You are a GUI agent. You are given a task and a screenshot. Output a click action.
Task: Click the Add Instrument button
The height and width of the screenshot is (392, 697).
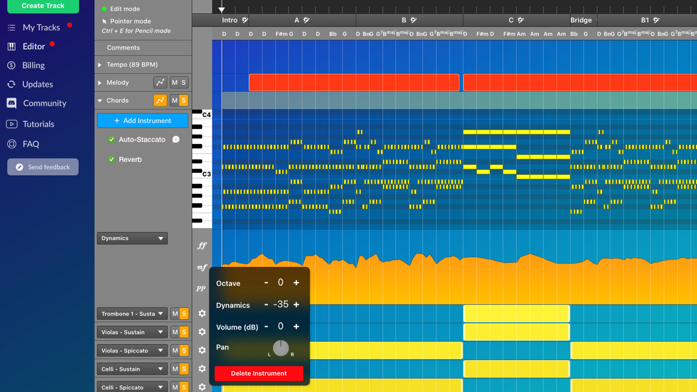click(x=143, y=121)
